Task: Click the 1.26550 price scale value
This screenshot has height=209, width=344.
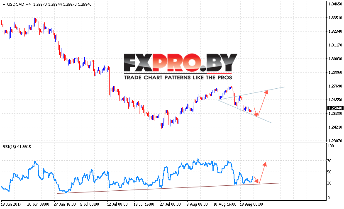Action: pos(335,100)
